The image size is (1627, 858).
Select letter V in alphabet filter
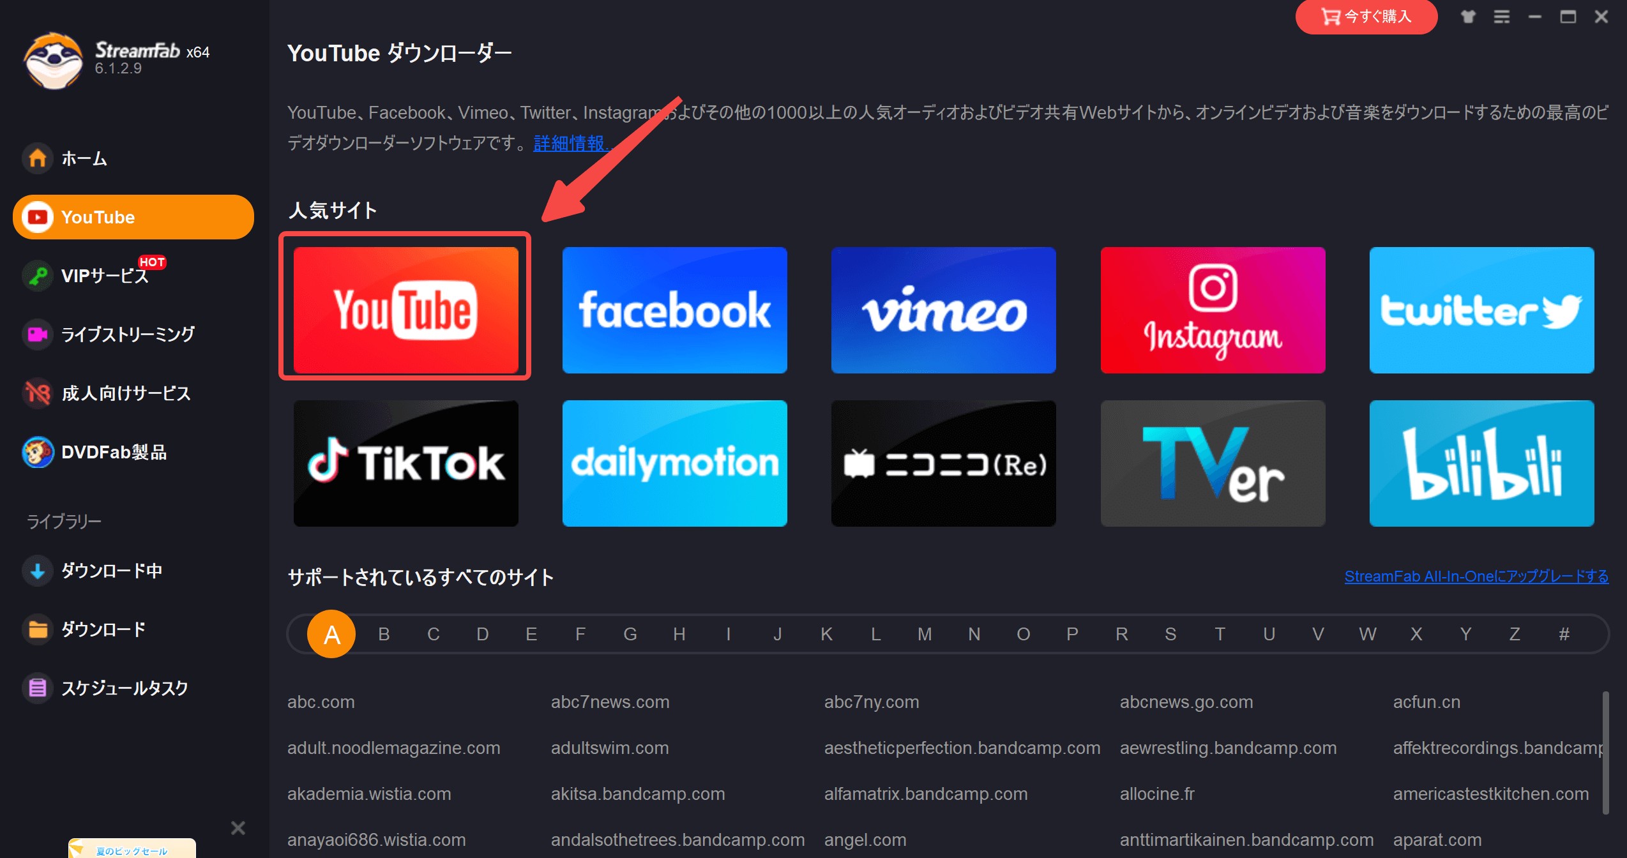(1318, 634)
